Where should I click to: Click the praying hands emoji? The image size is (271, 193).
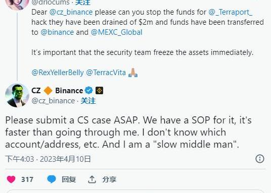click(x=133, y=73)
